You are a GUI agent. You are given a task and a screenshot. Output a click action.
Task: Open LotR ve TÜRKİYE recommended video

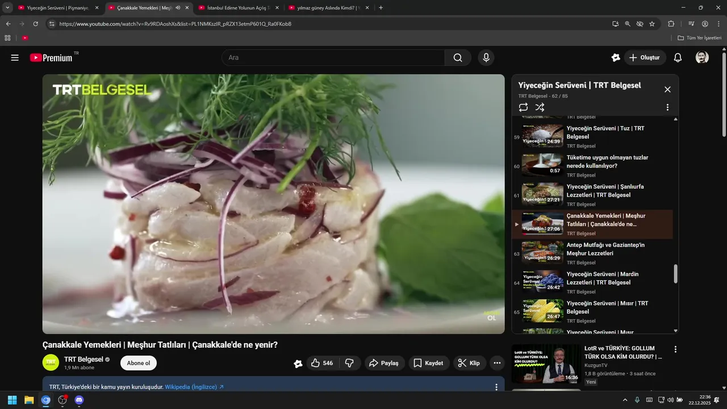623,352
